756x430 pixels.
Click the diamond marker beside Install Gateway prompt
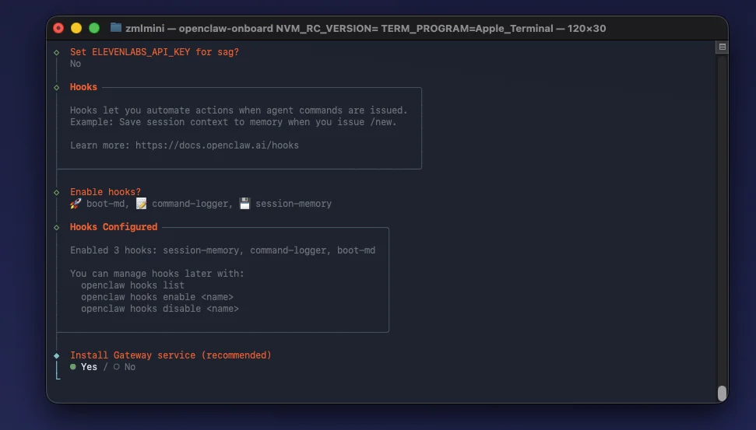[x=56, y=356]
